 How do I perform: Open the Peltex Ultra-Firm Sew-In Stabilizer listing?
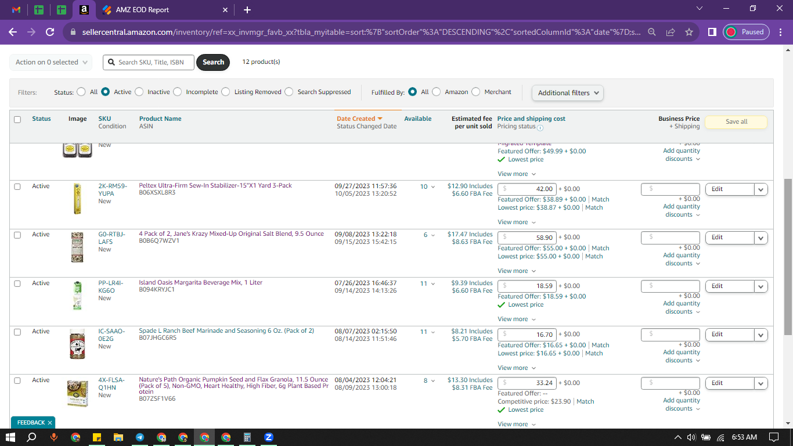click(x=215, y=186)
